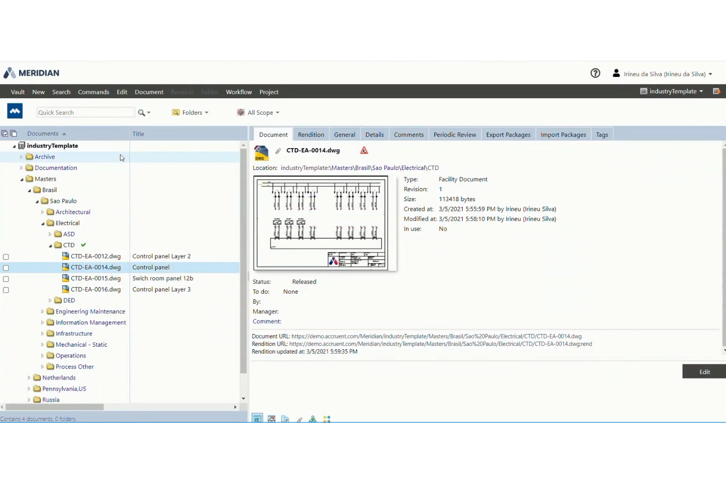
Task: Open the All Scope dropdown
Action: (x=258, y=113)
